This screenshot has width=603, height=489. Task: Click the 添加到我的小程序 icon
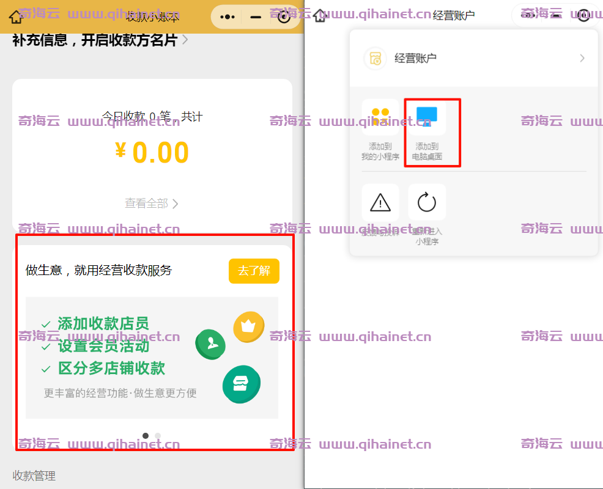380,117
